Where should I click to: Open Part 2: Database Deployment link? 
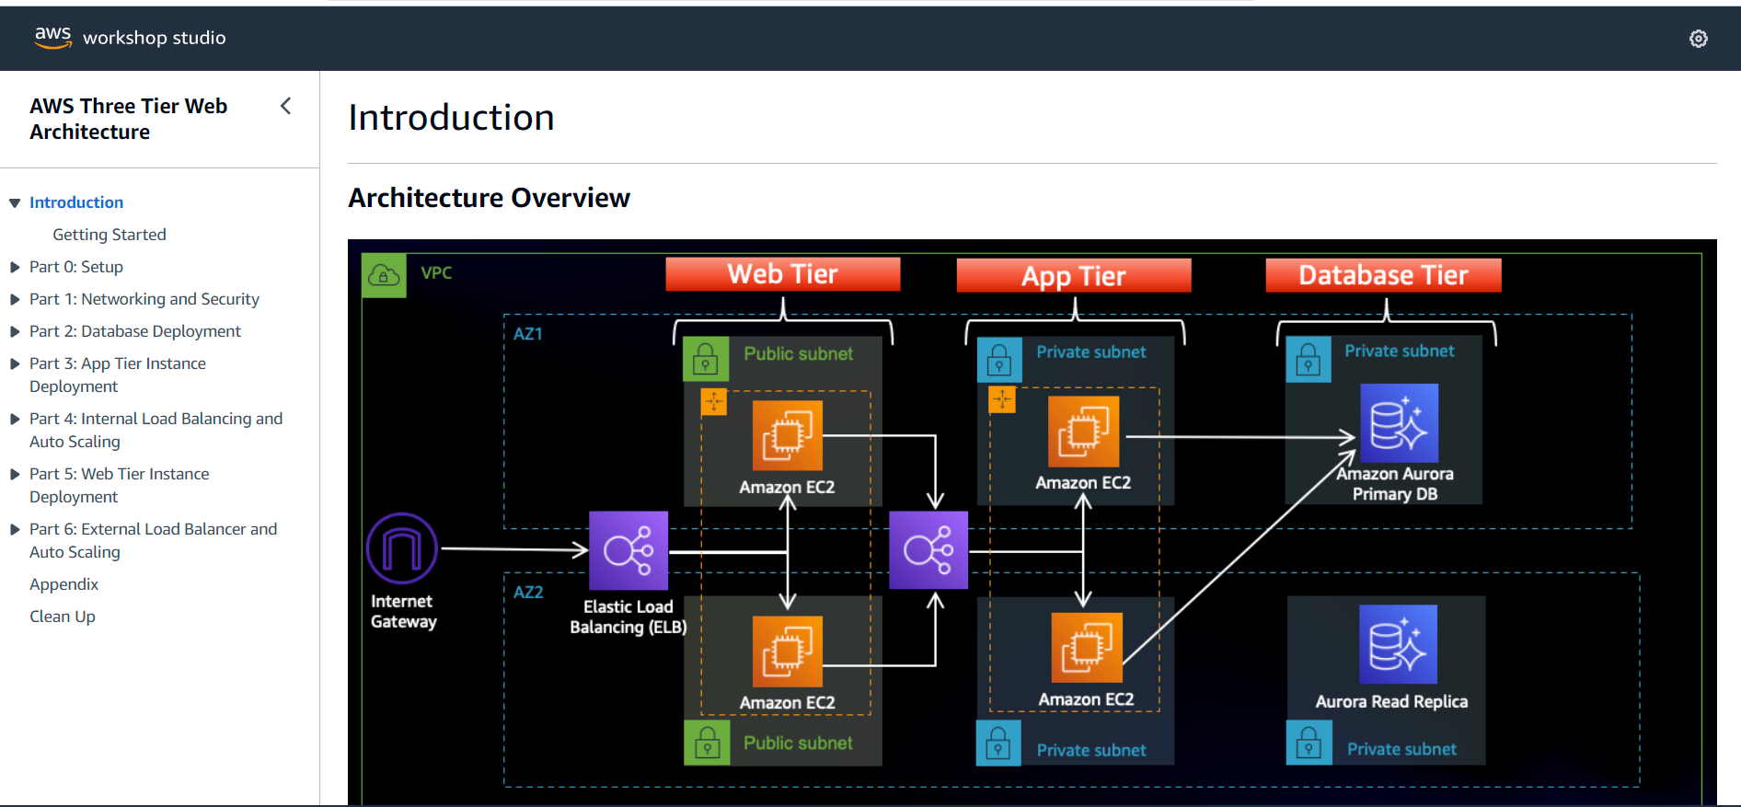click(x=135, y=331)
